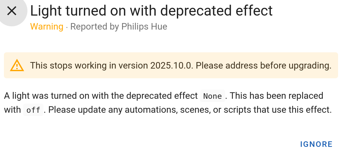Click the 'None' code snippet
342x154 pixels.
(212, 96)
